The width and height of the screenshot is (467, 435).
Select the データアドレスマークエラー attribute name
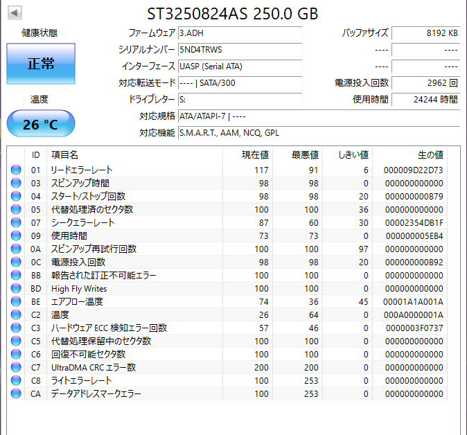tap(96, 393)
